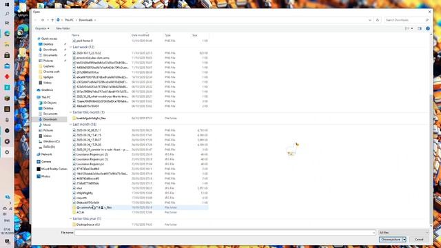Open the Windows (C:) drive
Screen dimensions: 441x248
(51, 141)
